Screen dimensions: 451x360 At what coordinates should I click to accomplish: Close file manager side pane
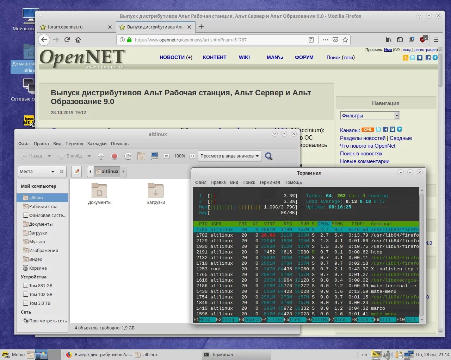62,172
